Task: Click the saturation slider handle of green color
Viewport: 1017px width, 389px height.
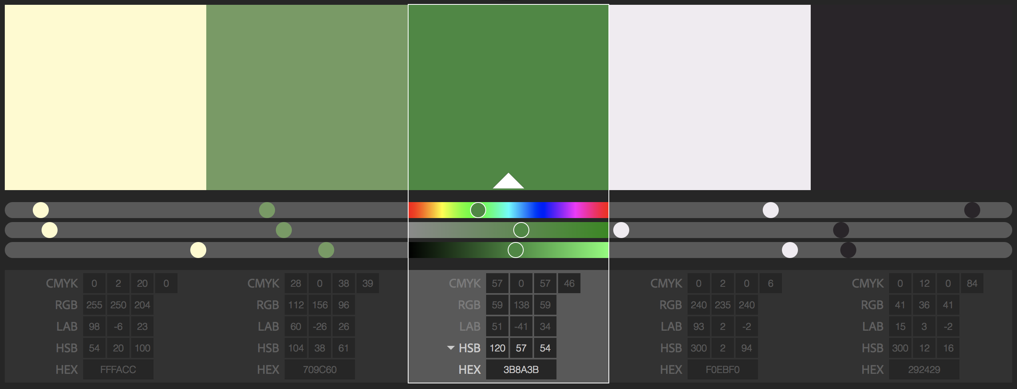Action: [x=521, y=230]
